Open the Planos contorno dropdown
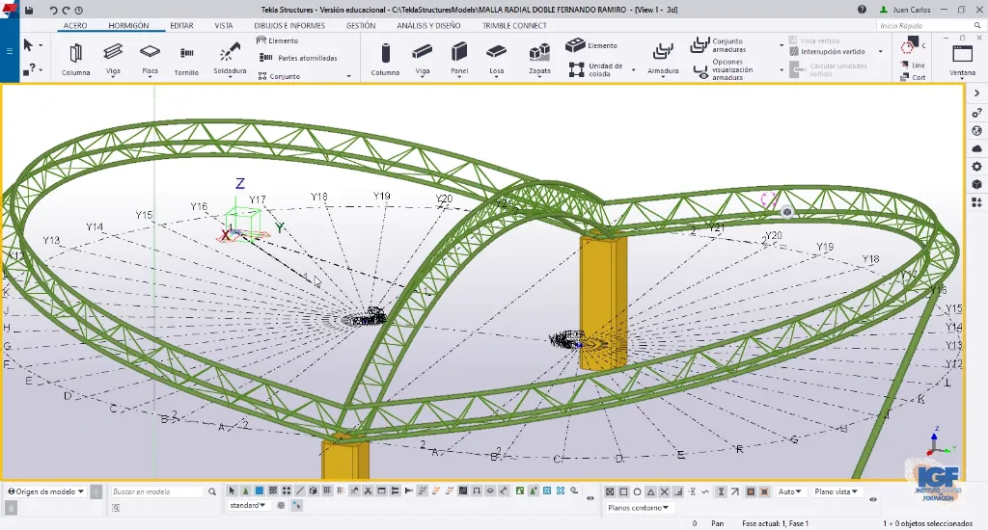 pyautogui.click(x=638, y=507)
